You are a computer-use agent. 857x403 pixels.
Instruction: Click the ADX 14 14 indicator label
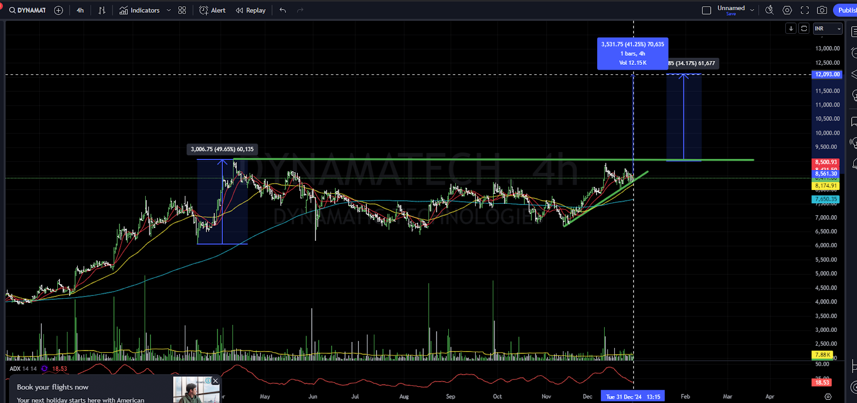coord(23,369)
